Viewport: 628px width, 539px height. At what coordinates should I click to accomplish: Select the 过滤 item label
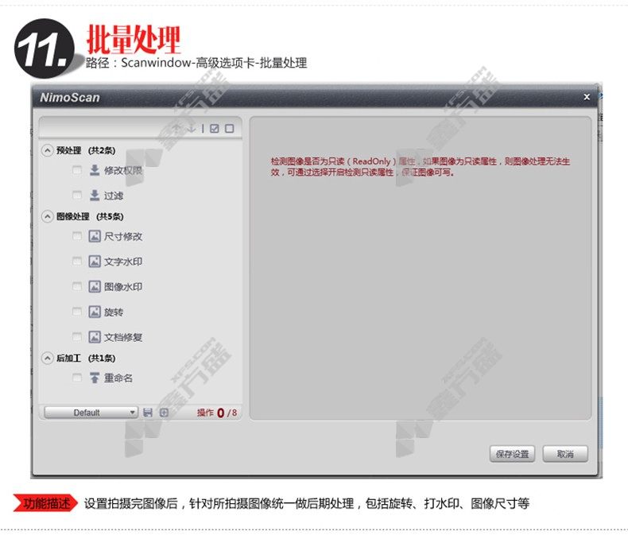pyautogui.click(x=114, y=196)
